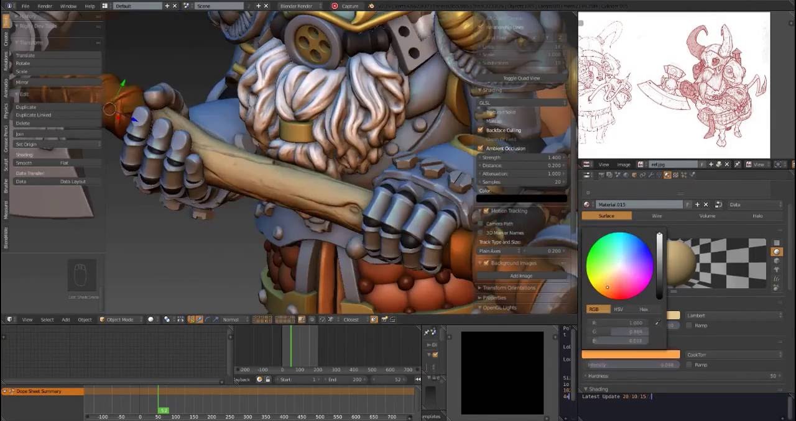Collapse the Edit panel in tool shelf

point(23,94)
